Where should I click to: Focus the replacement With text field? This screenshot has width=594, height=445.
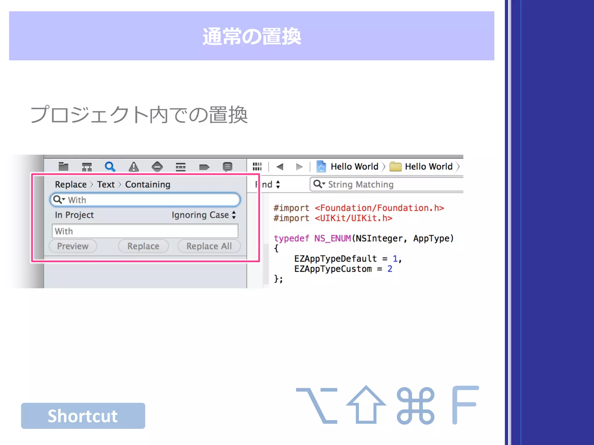coord(145,231)
